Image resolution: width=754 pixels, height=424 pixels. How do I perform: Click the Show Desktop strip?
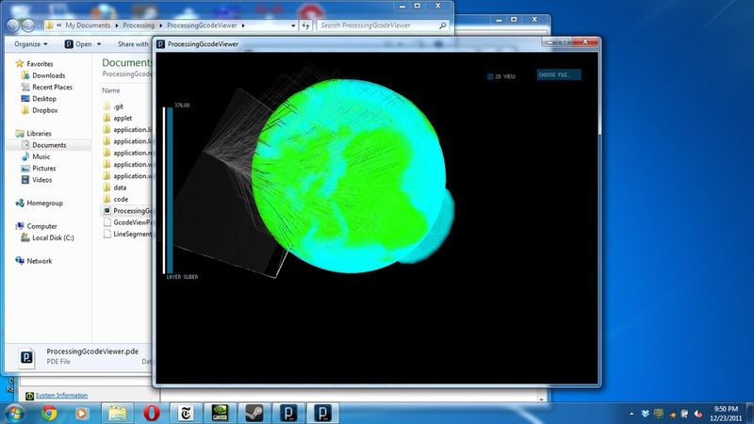pos(750,414)
